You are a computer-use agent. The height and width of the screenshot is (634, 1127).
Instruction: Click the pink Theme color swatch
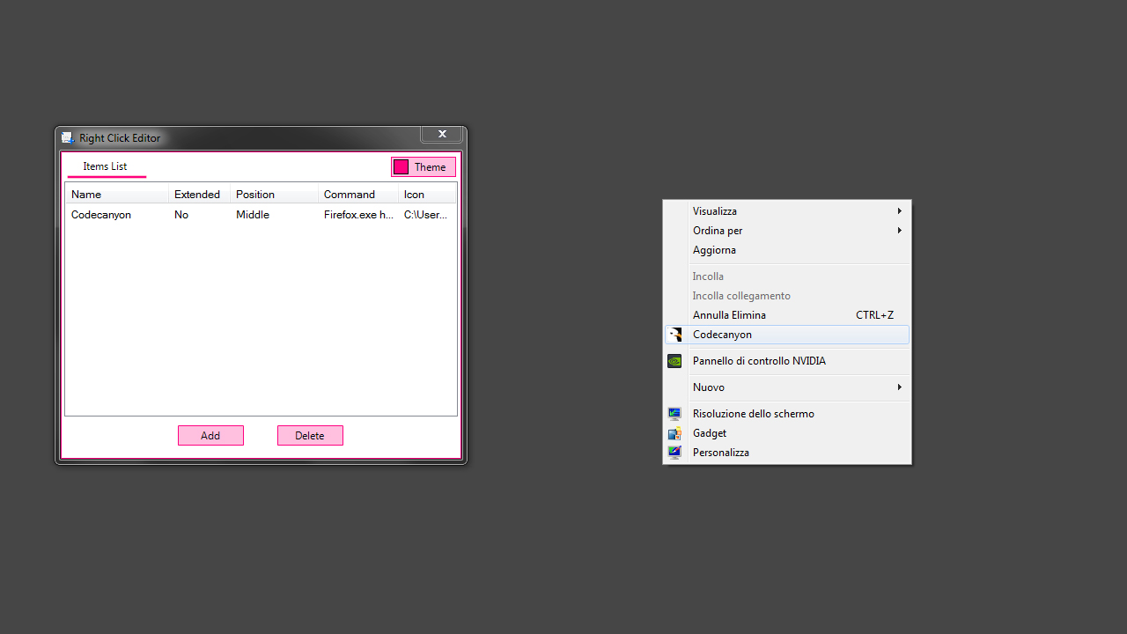point(401,166)
